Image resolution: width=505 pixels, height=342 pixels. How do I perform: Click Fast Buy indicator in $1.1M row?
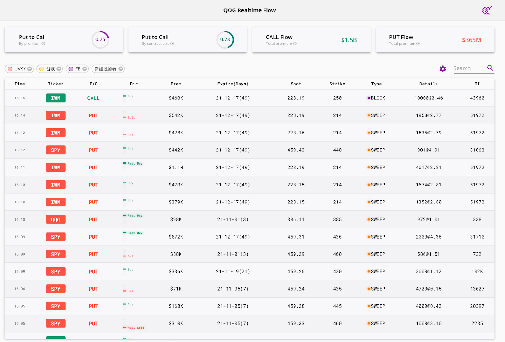[133, 163]
